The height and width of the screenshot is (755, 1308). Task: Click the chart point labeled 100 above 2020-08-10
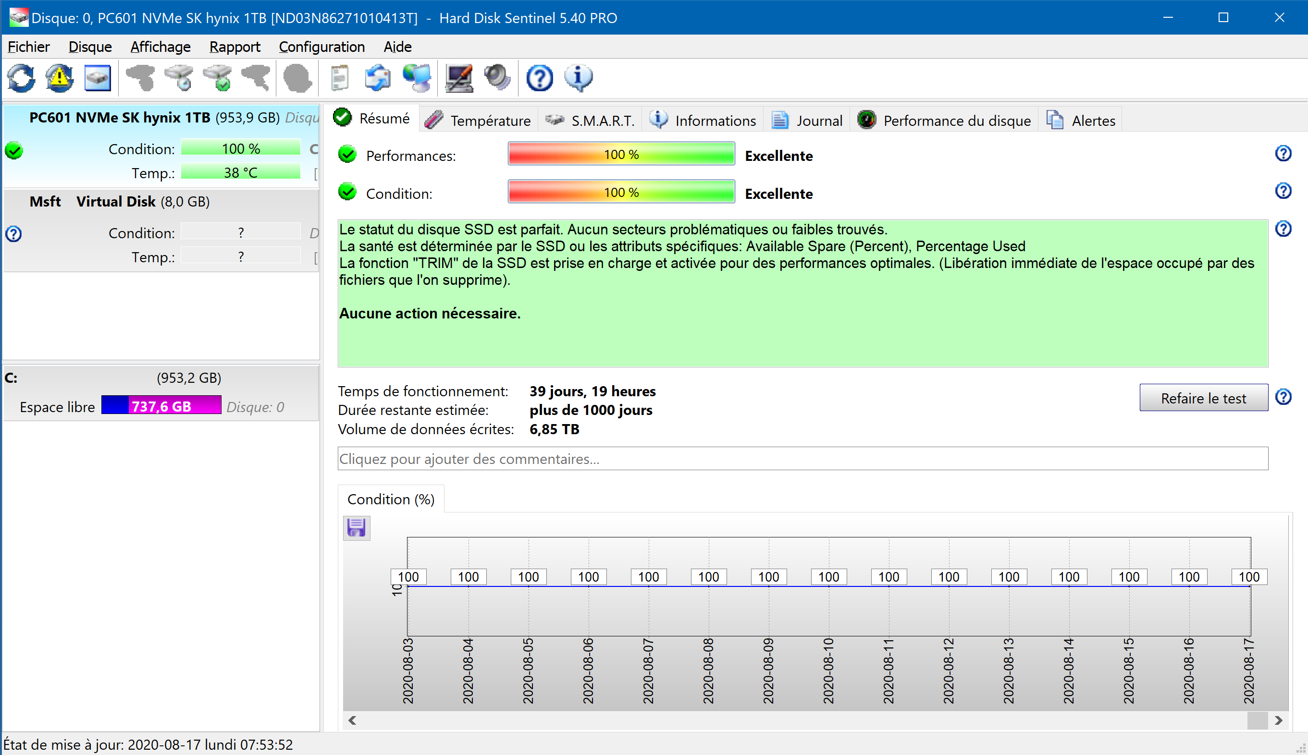(829, 577)
